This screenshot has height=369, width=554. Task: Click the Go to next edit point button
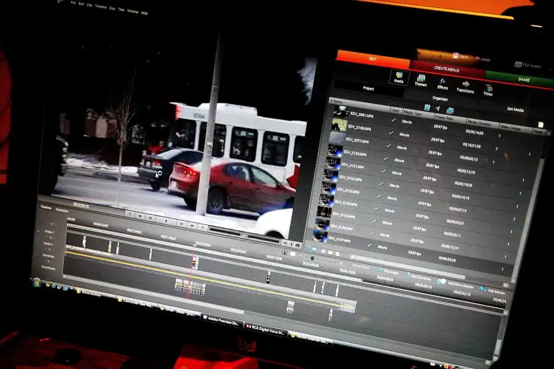pos(202,227)
